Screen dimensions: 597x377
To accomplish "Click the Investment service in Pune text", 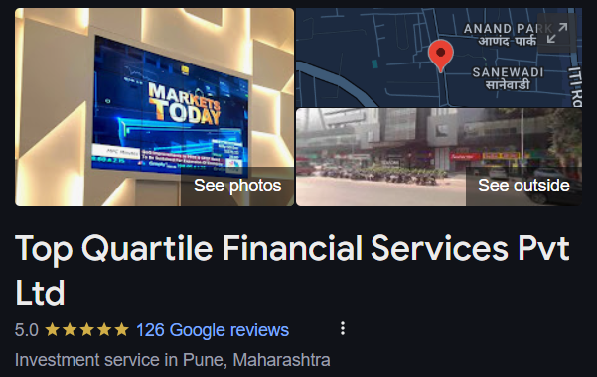I will (x=173, y=360).
